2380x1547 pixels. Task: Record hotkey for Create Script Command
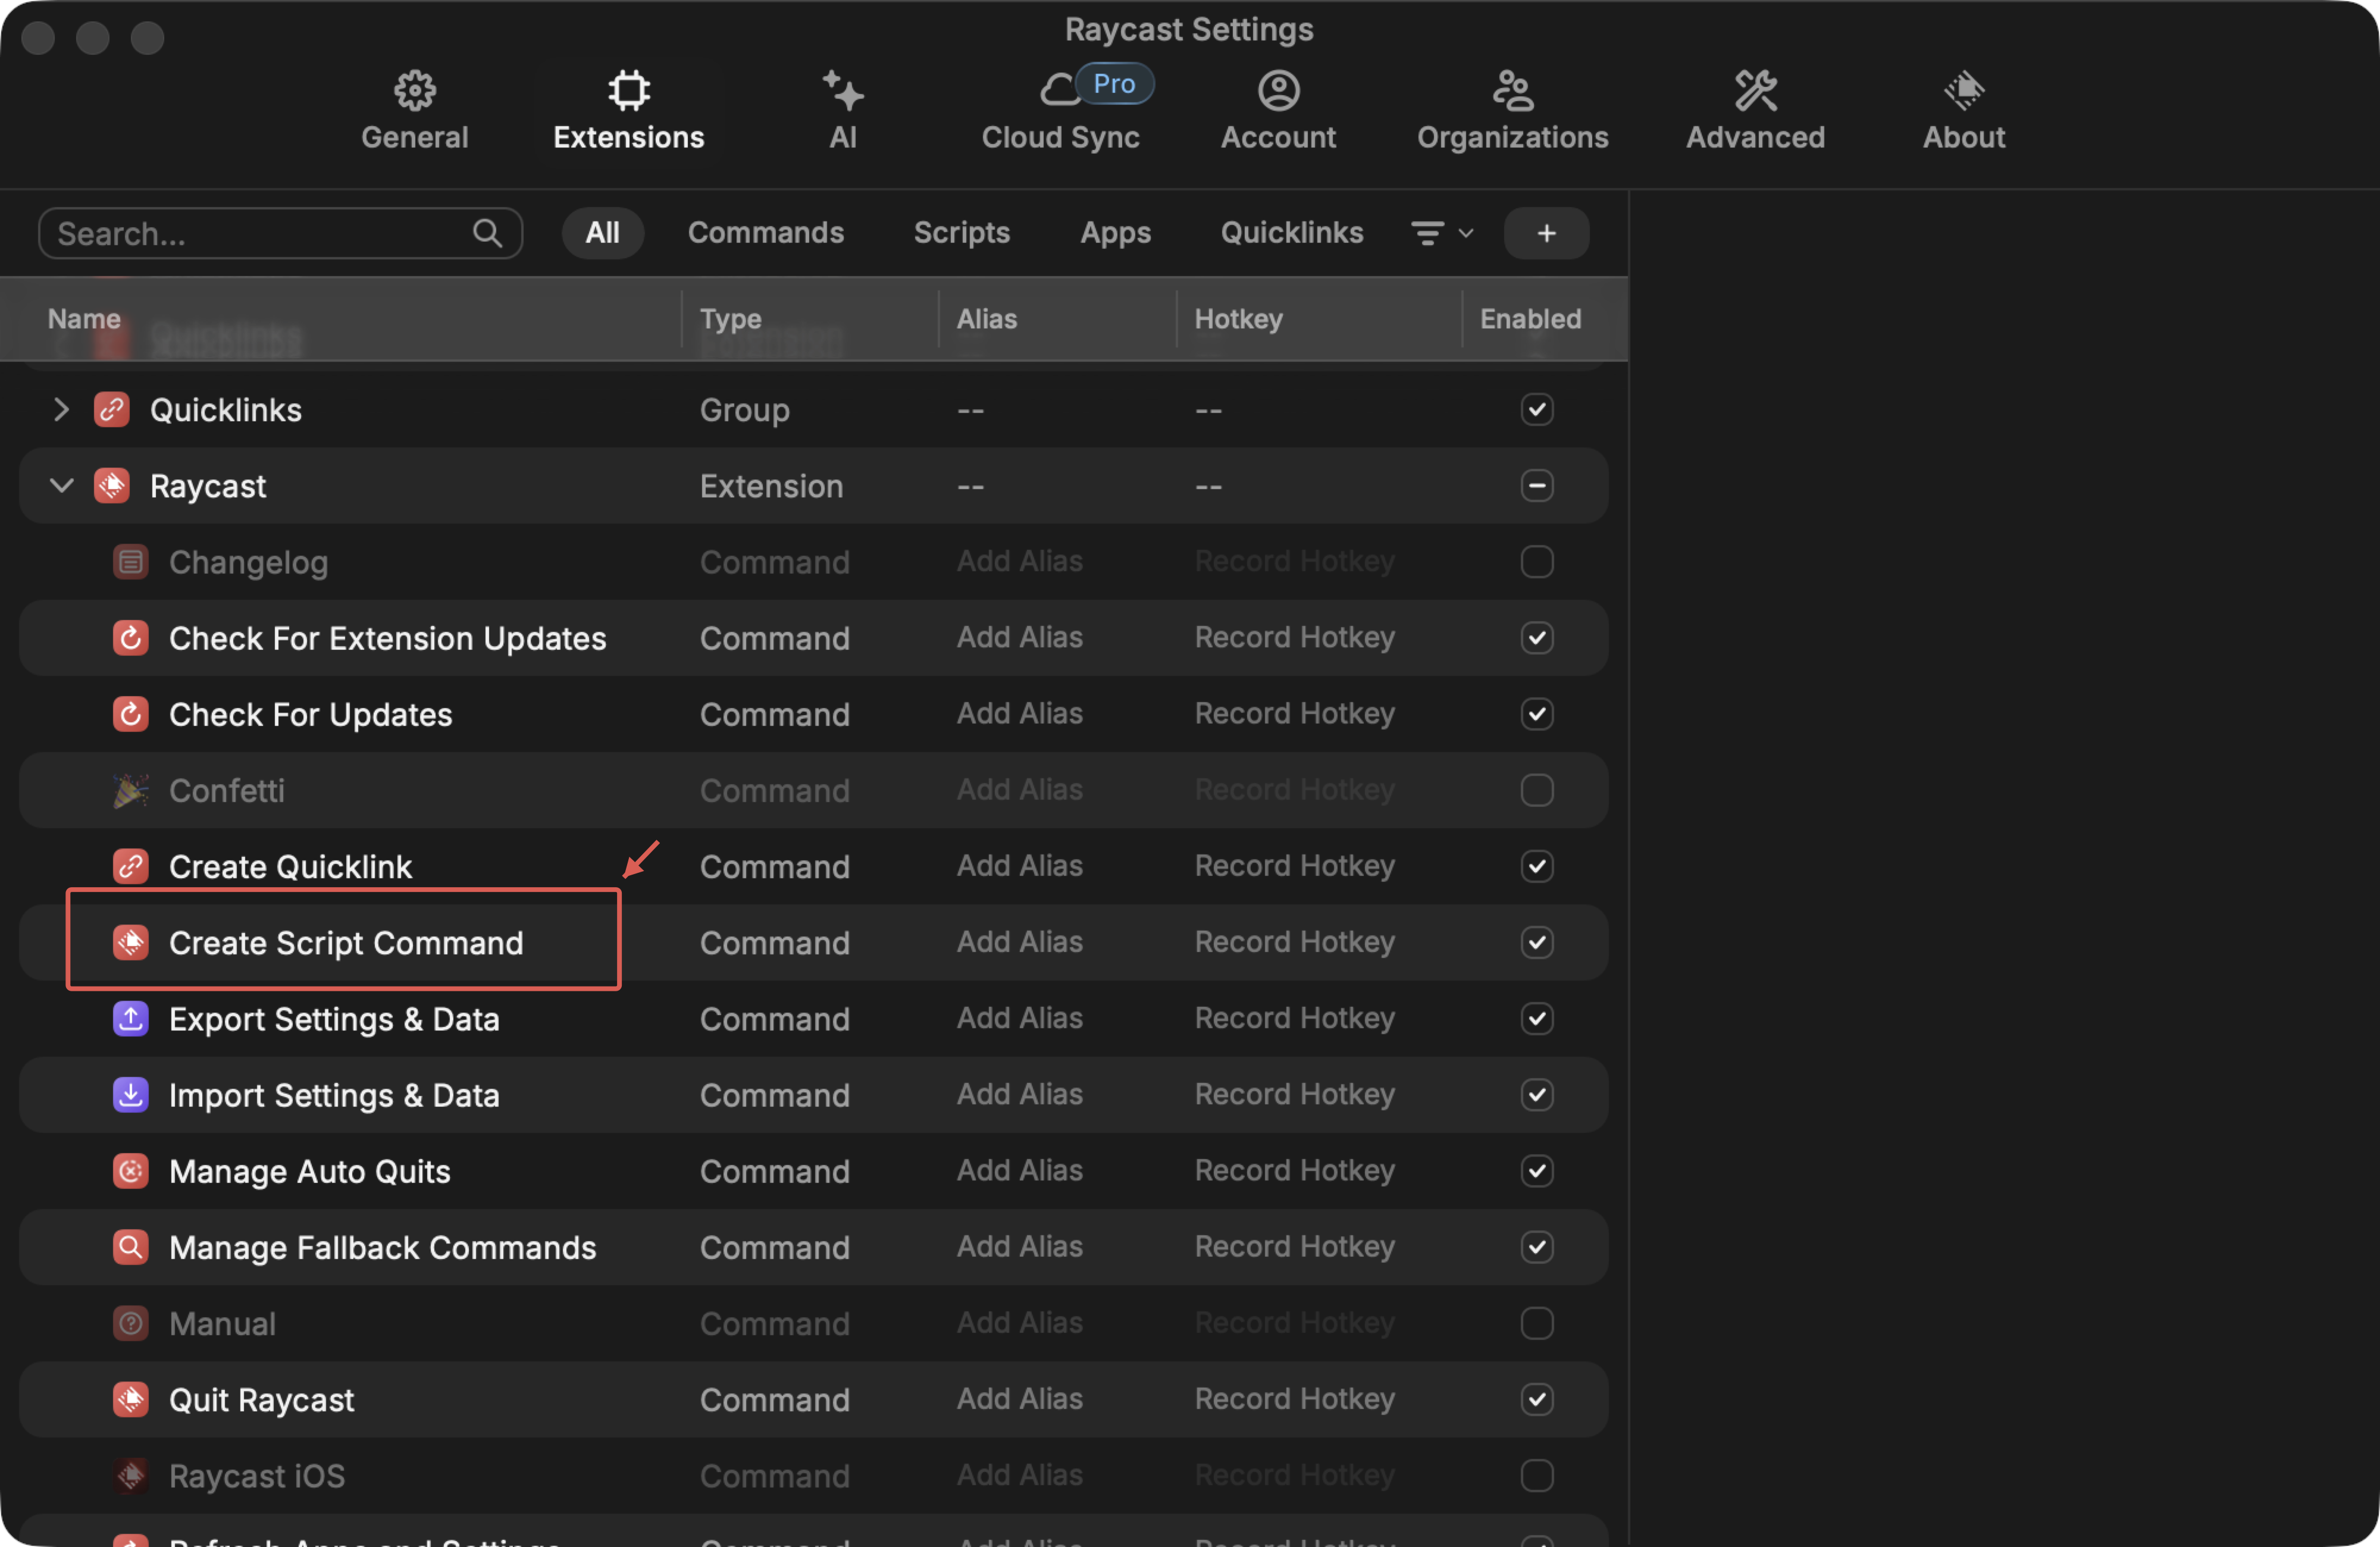(1294, 942)
